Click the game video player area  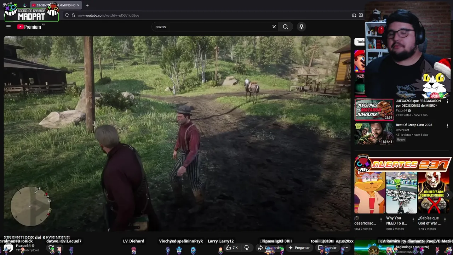pyautogui.click(x=177, y=134)
